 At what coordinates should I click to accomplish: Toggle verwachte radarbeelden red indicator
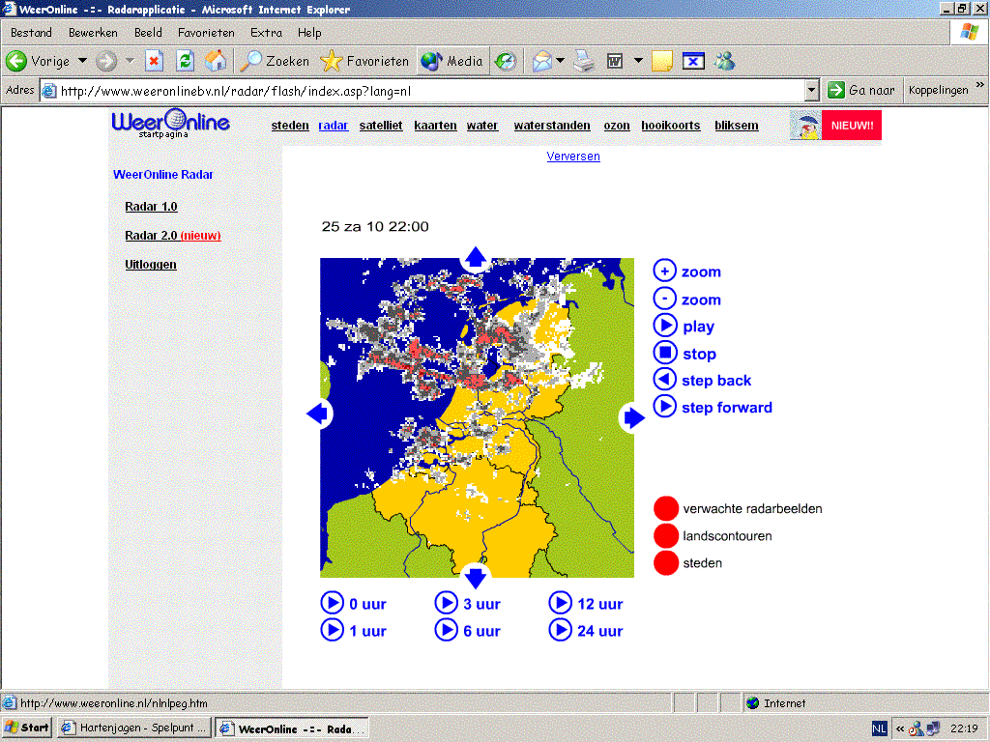665,508
